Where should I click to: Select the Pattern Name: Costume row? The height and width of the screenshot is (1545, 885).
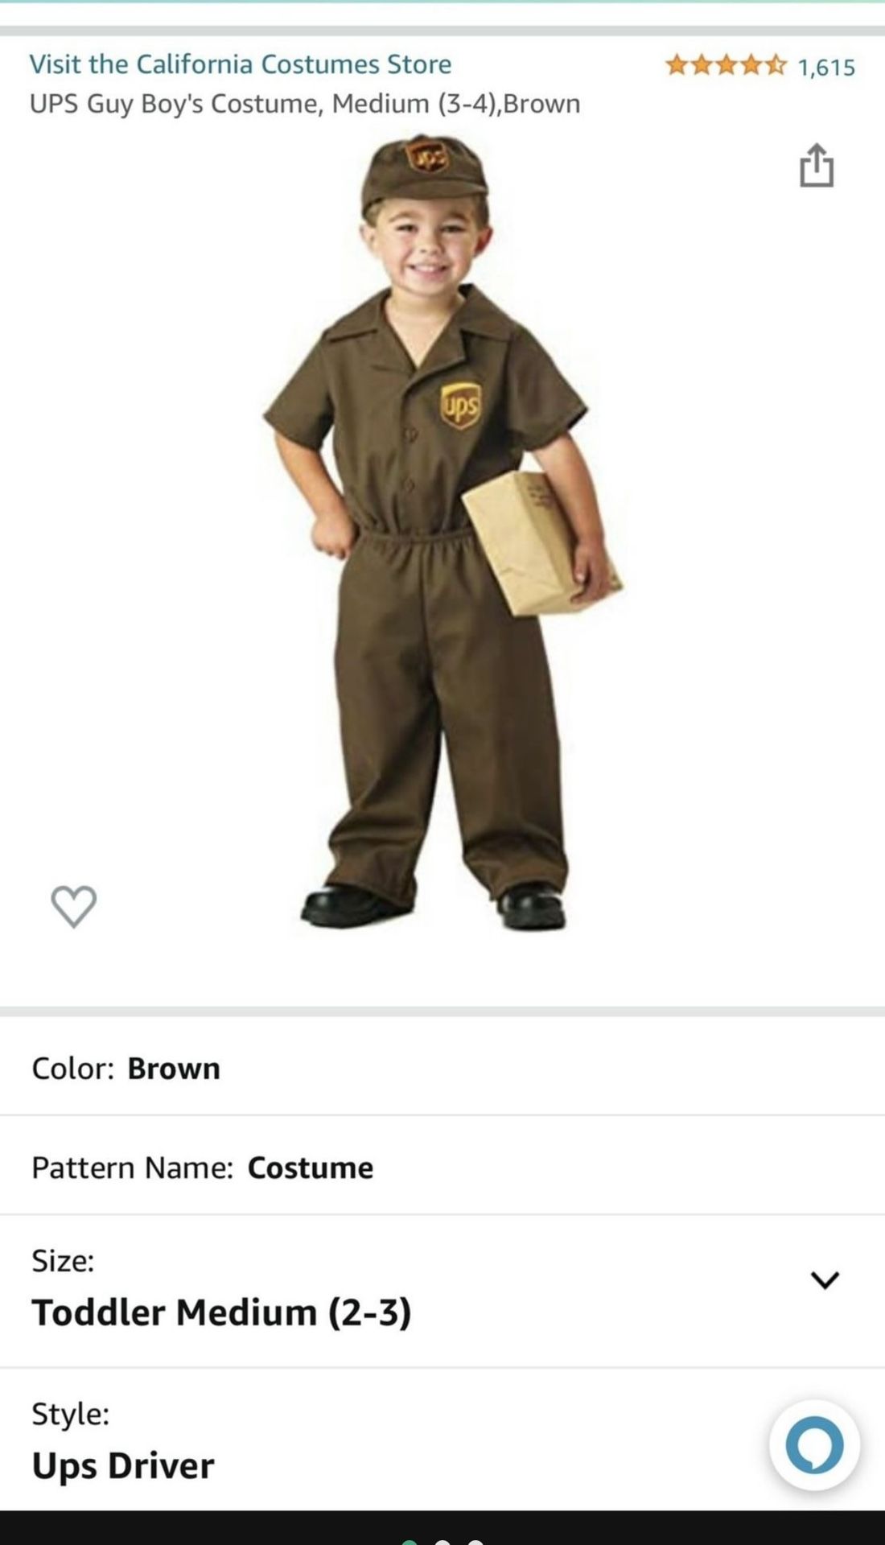[442, 1166]
